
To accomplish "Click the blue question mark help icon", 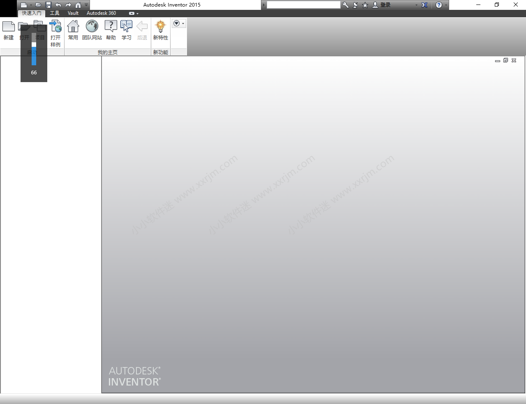I will pyautogui.click(x=439, y=5).
